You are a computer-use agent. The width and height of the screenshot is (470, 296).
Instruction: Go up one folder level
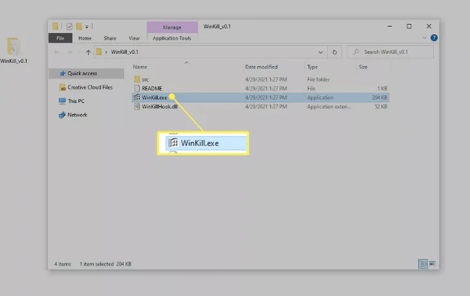pyautogui.click(x=88, y=52)
